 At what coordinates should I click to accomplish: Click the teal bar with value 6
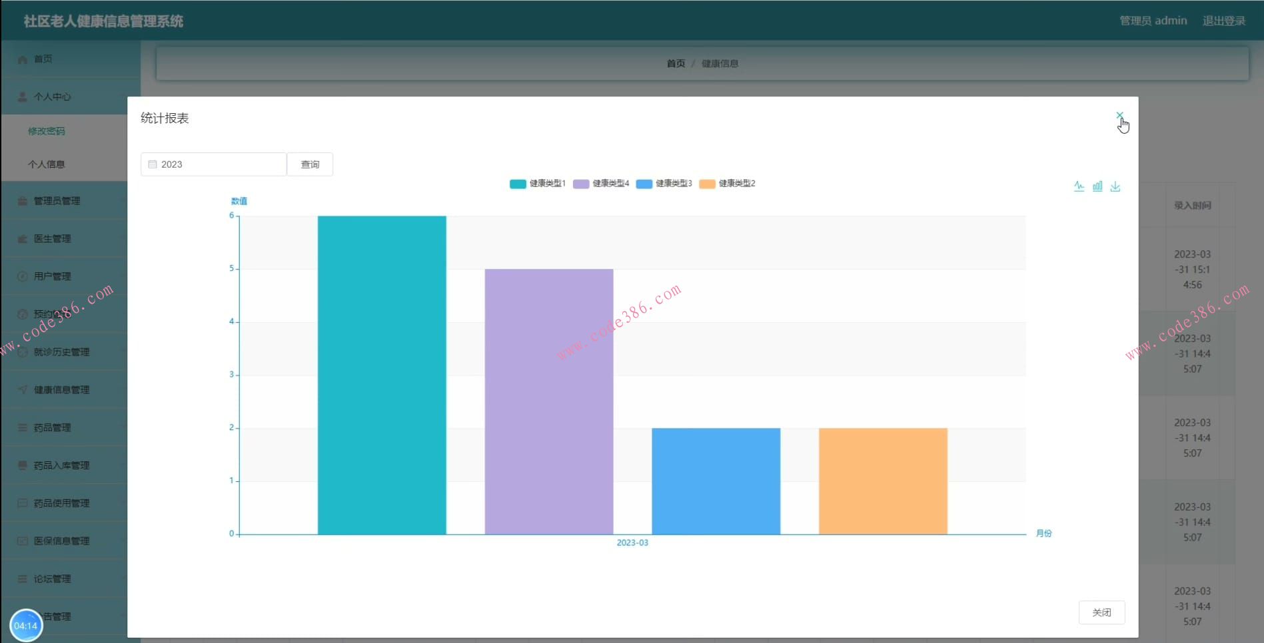[382, 375]
